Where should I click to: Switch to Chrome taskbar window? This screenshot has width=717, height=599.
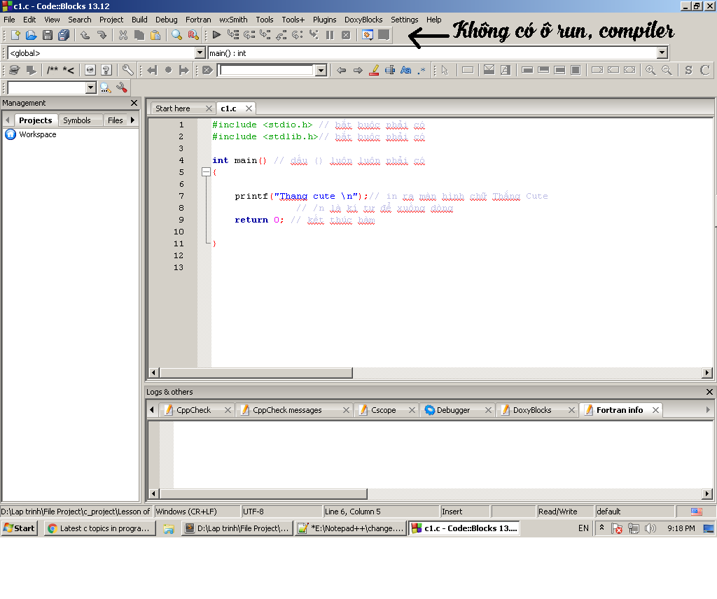[x=99, y=528]
